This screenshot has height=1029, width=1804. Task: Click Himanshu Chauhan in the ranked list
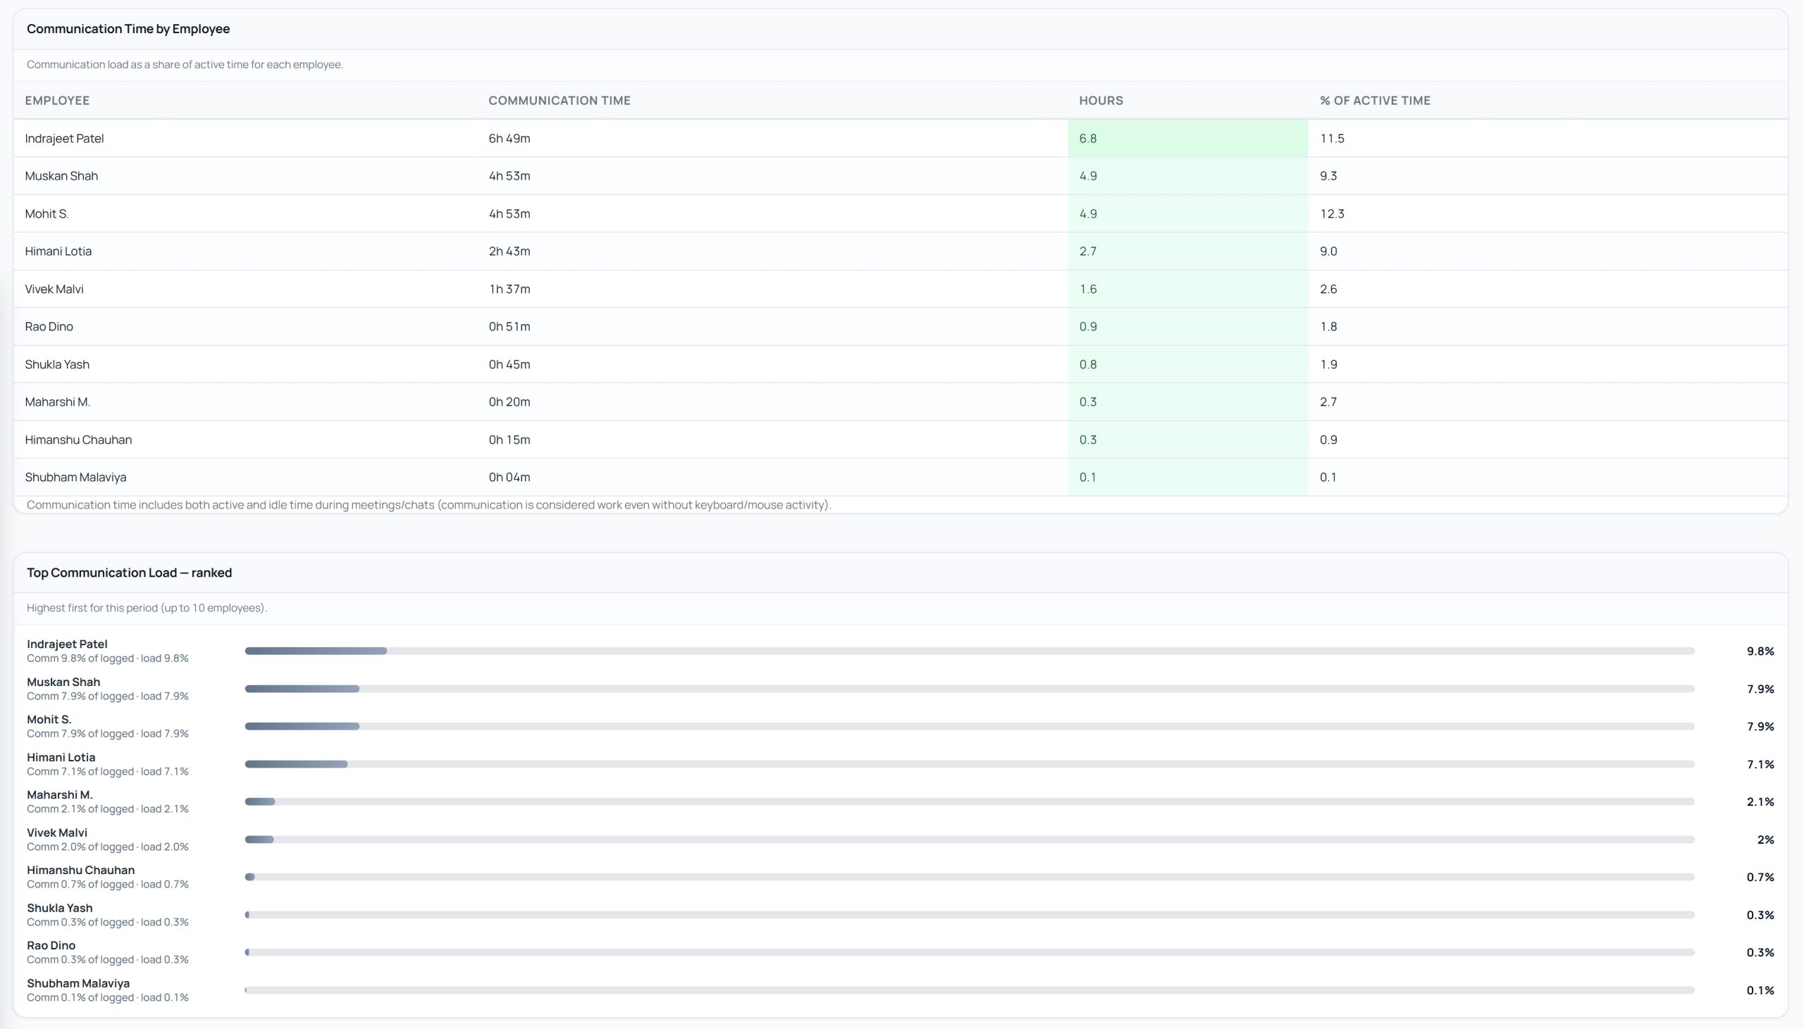tap(80, 870)
